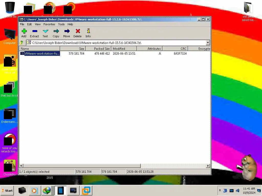Open the Edit menu
Image resolution: width=262 pixels, height=196 pixels.
pyautogui.click(x=29, y=24)
